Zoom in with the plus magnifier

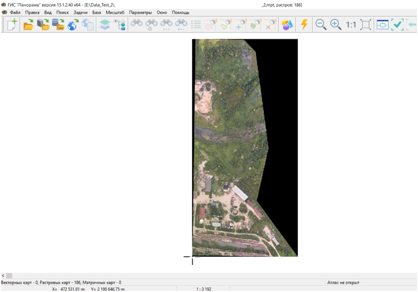point(336,24)
